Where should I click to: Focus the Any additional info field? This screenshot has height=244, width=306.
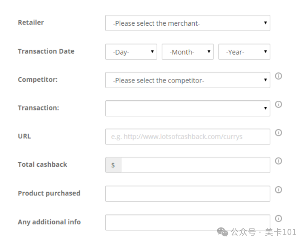188,223
